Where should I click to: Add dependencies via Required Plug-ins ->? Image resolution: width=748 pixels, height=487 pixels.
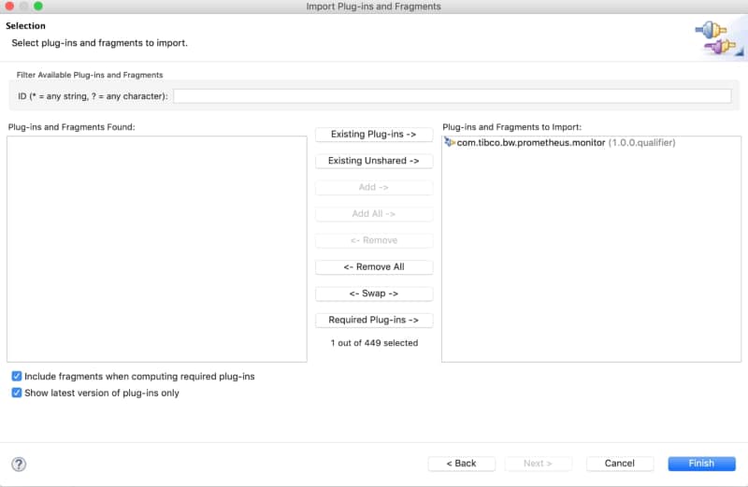374,321
